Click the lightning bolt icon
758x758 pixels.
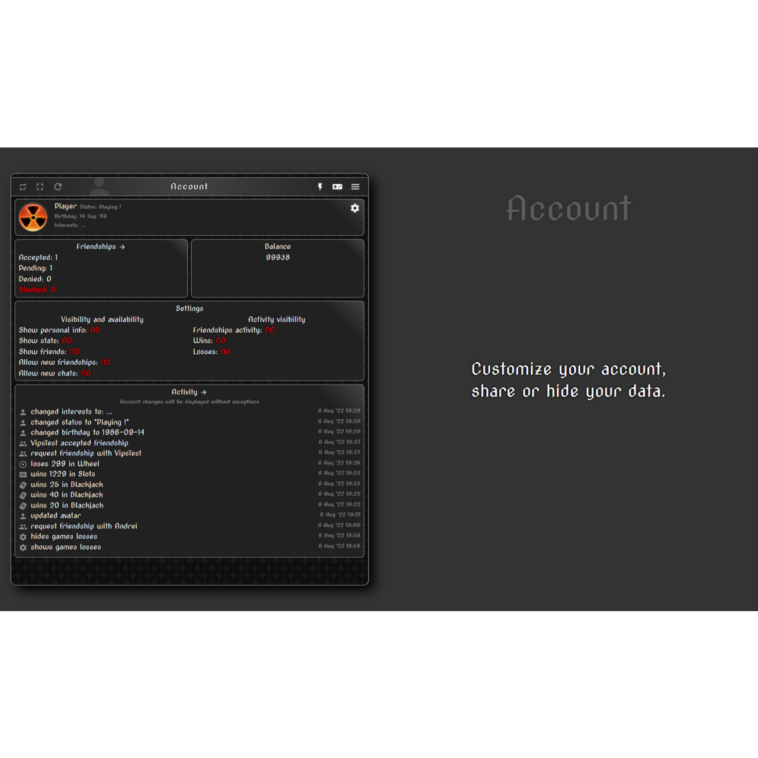click(x=320, y=187)
